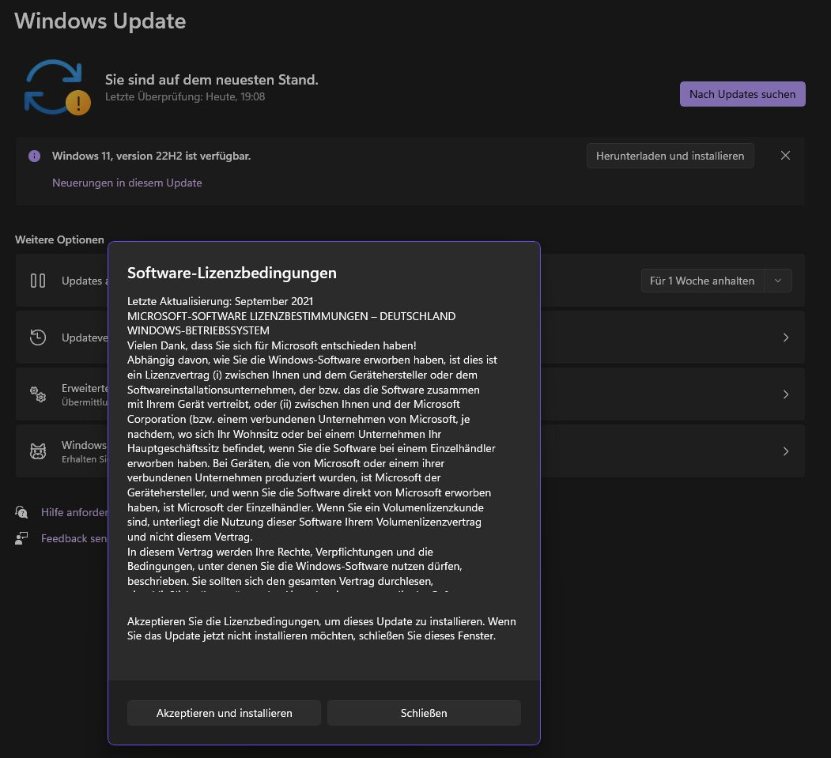Image resolution: width=831 pixels, height=758 pixels.
Task: Click the WINDOWS-BETRIEBSSYSTEM text line
Action: click(198, 330)
